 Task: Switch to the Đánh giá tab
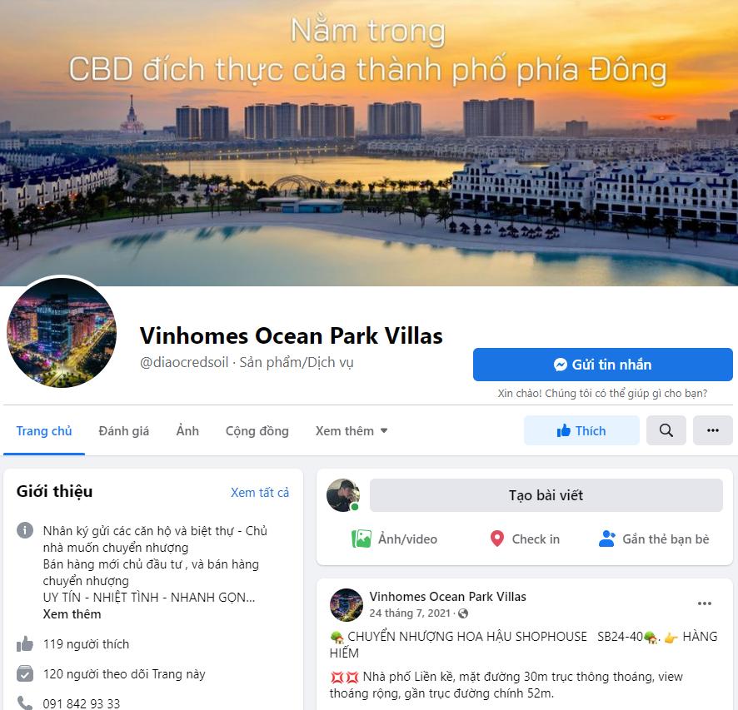pyautogui.click(x=124, y=430)
